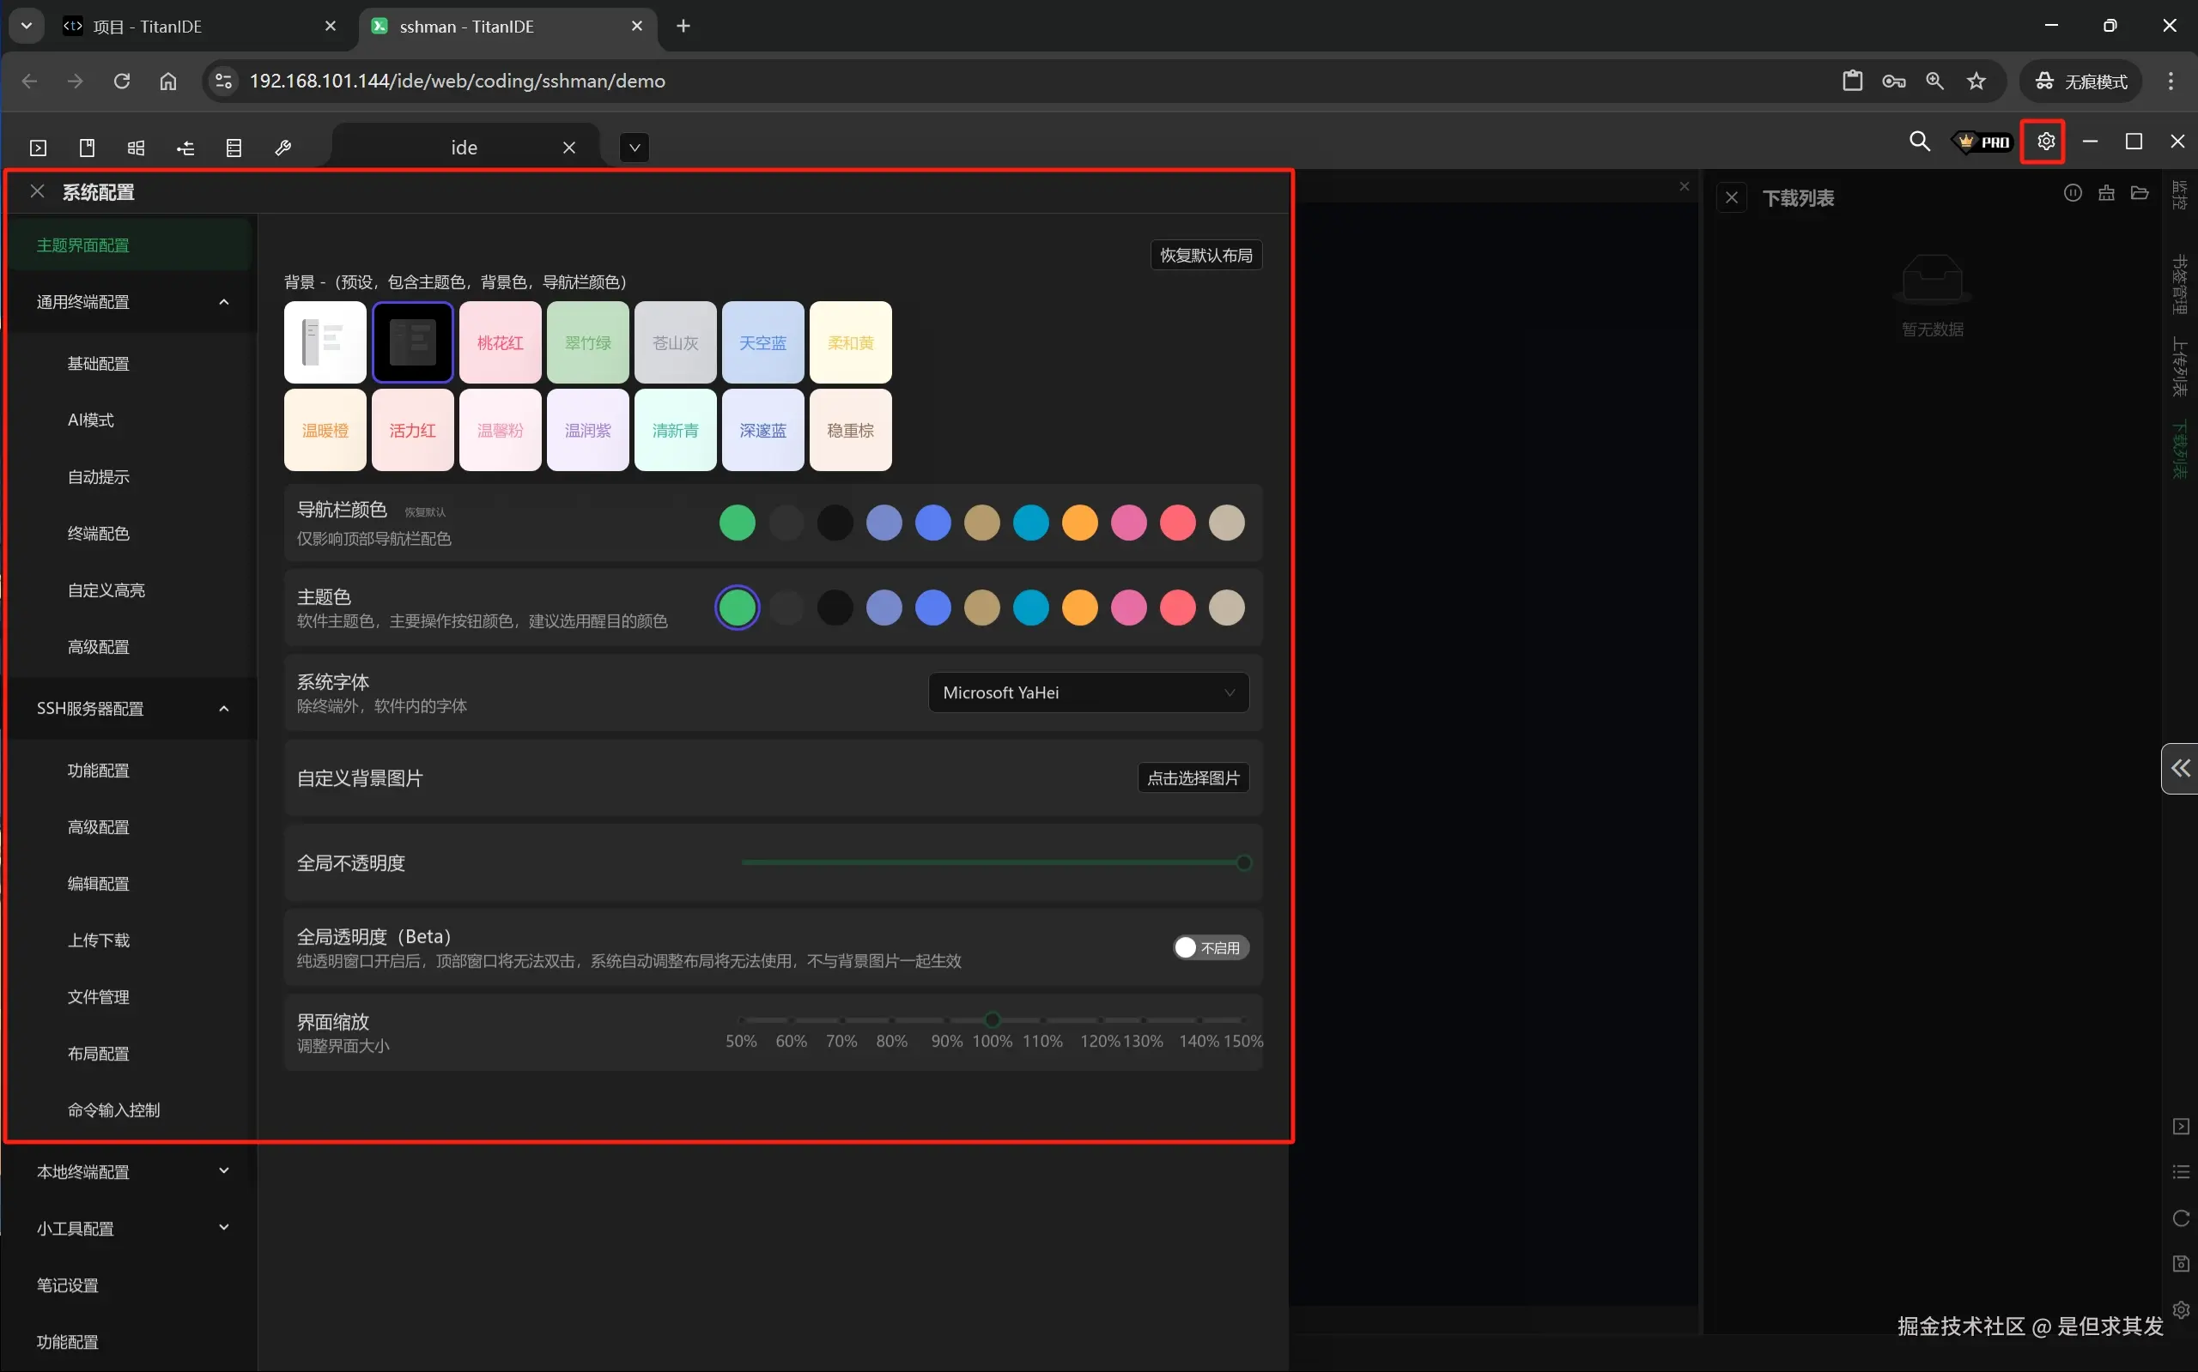Click the double-chevron collapse panel icon at right edge

[x=2180, y=769]
